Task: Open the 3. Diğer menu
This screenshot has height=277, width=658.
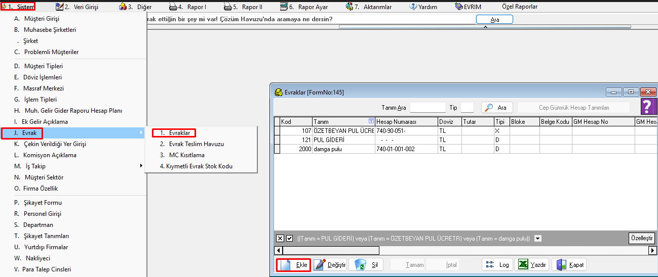Action: [135, 7]
